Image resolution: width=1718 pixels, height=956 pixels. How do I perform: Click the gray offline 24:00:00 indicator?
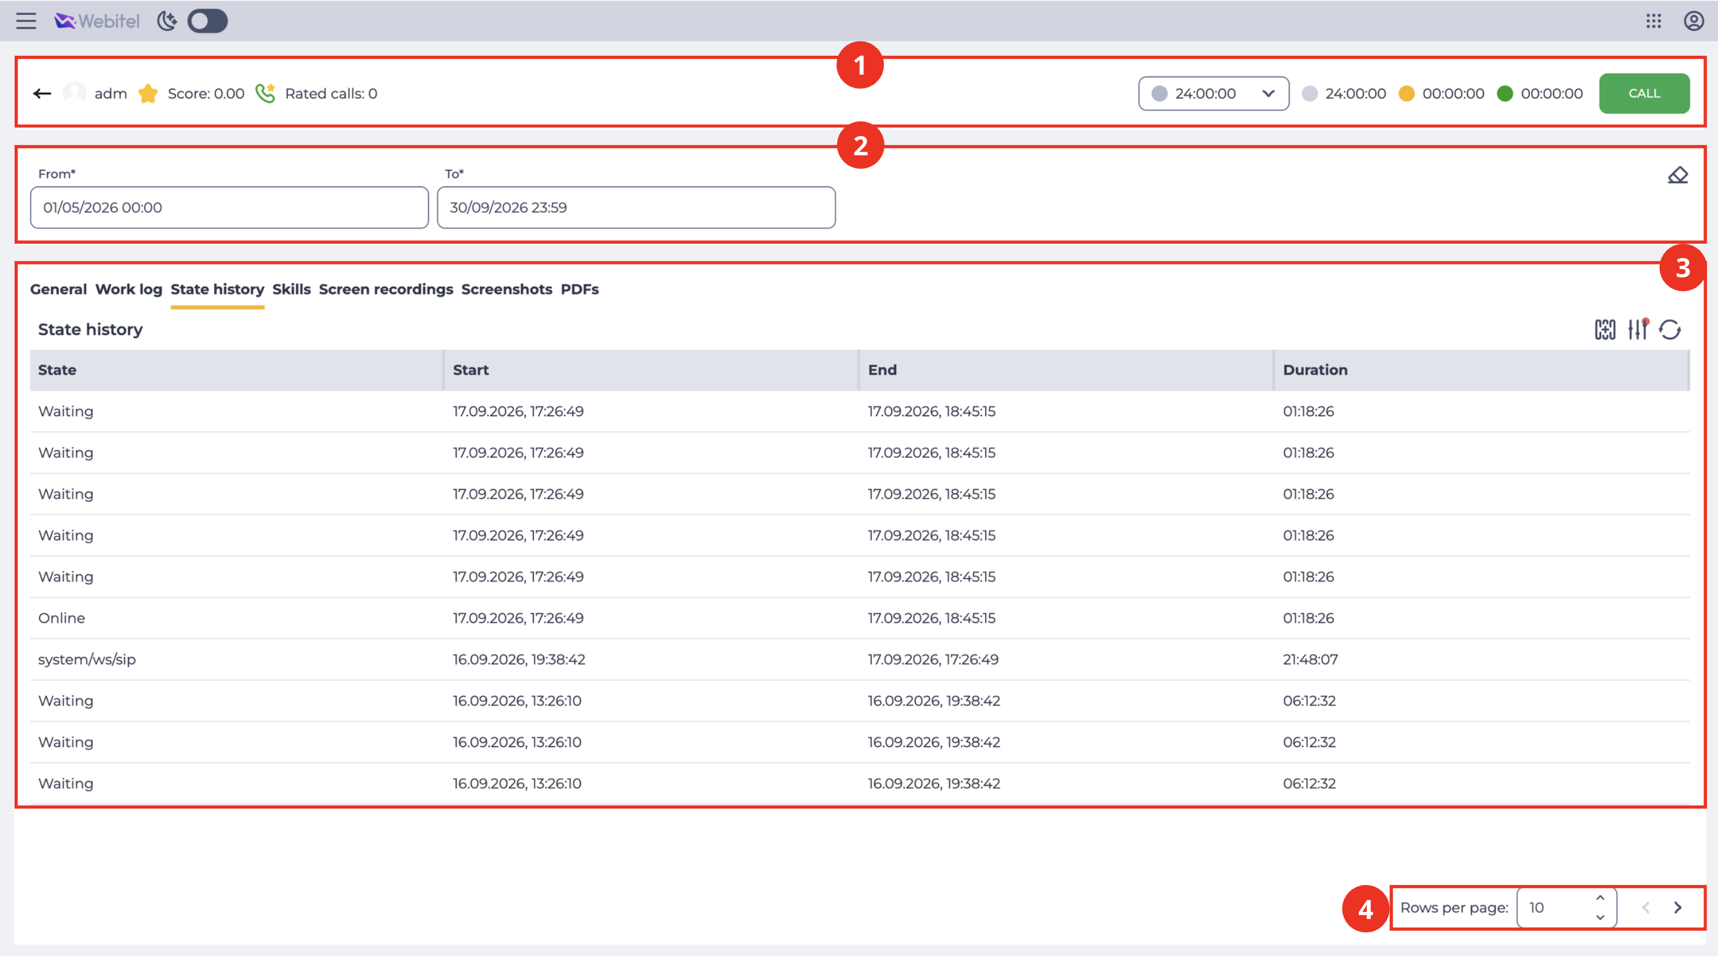pyautogui.click(x=1309, y=93)
